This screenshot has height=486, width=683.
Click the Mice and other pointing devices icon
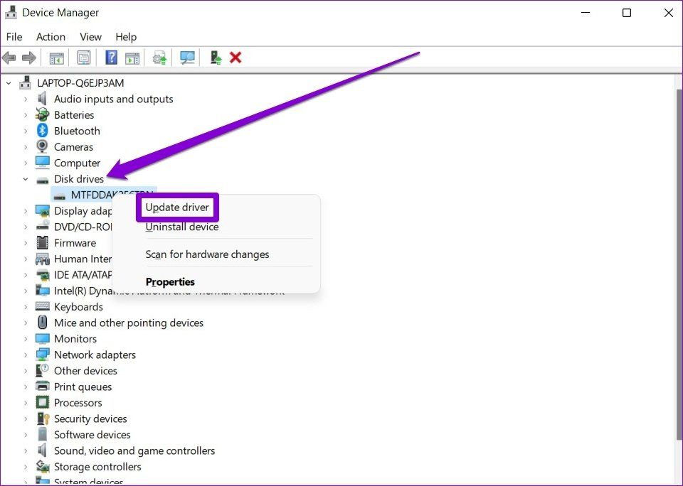(42, 323)
